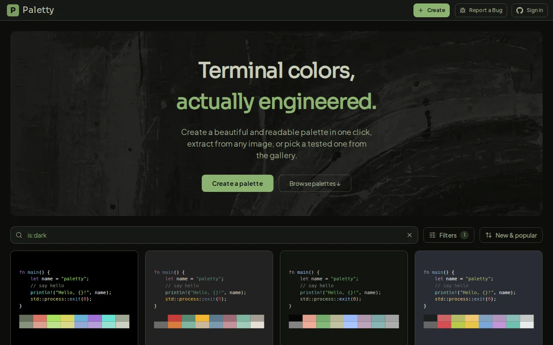
Task: Pick the light blue swatch in third palette card
Action: tap(351, 318)
